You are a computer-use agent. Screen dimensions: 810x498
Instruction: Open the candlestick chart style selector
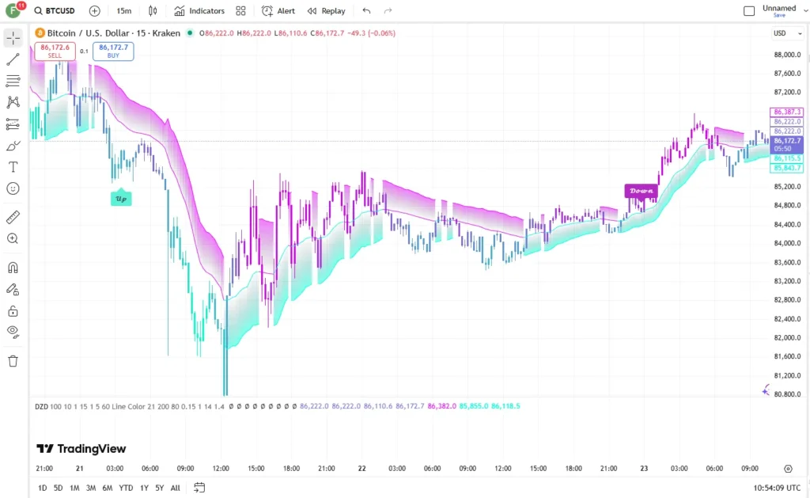(x=153, y=11)
